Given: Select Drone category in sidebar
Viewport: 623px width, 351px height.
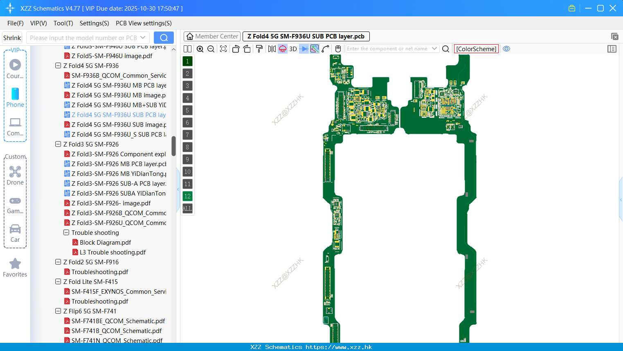Looking at the screenshot, I should pos(15,175).
